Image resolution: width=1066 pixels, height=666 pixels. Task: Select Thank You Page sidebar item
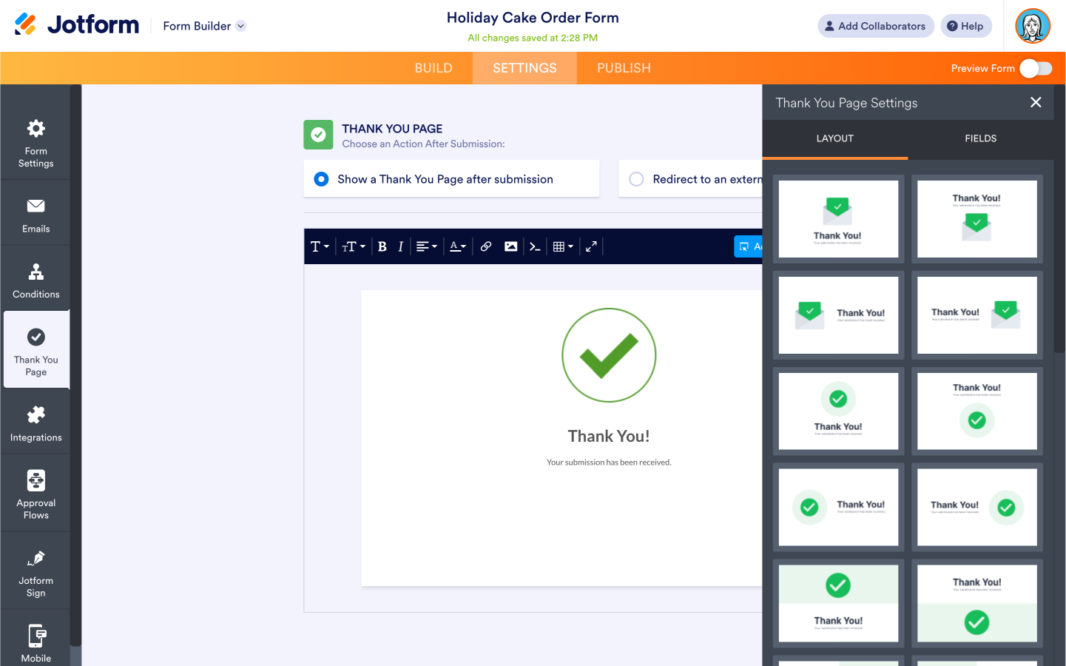pyautogui.click(x=36, y=349)
